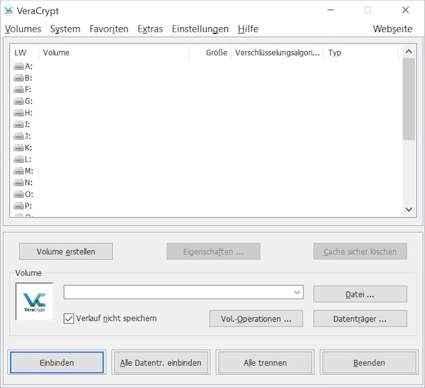425x388 pixels.
Task: Open Vol.-Operationen button
Action: click(256, 318)
